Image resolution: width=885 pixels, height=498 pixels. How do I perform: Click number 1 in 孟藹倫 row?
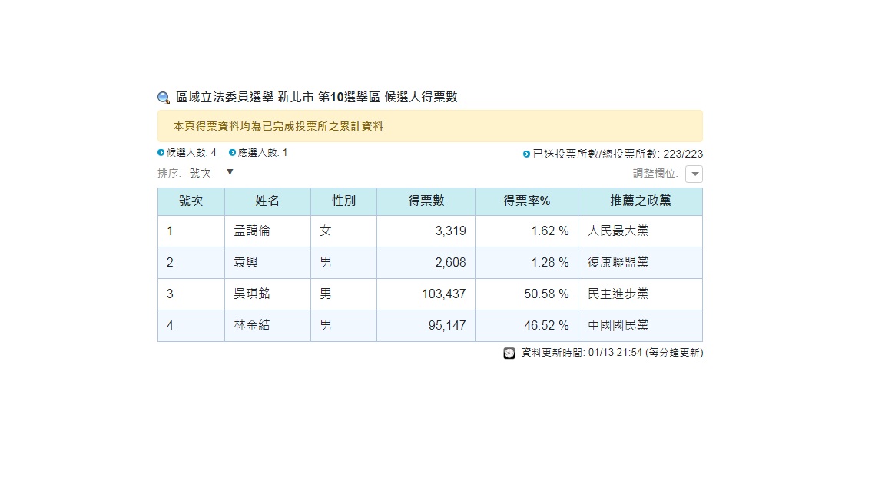[170, 231]
